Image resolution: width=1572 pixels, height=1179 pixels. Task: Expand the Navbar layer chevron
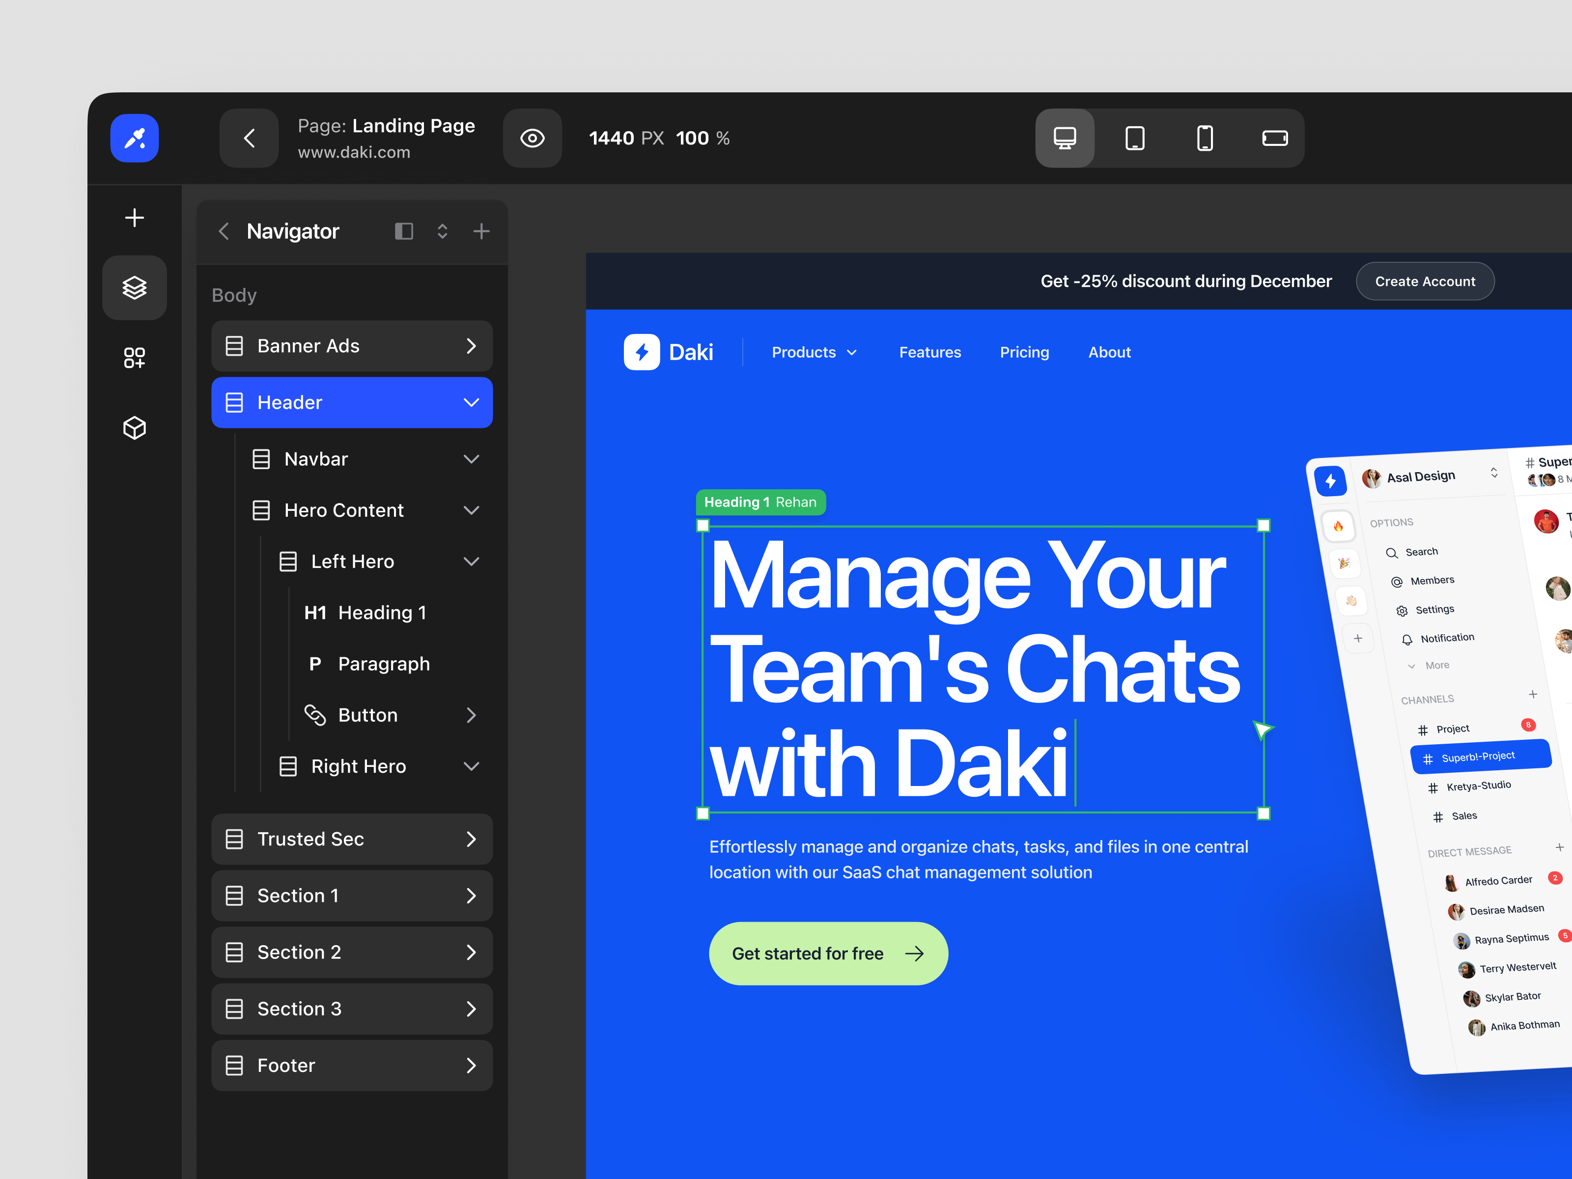(471, 458)
